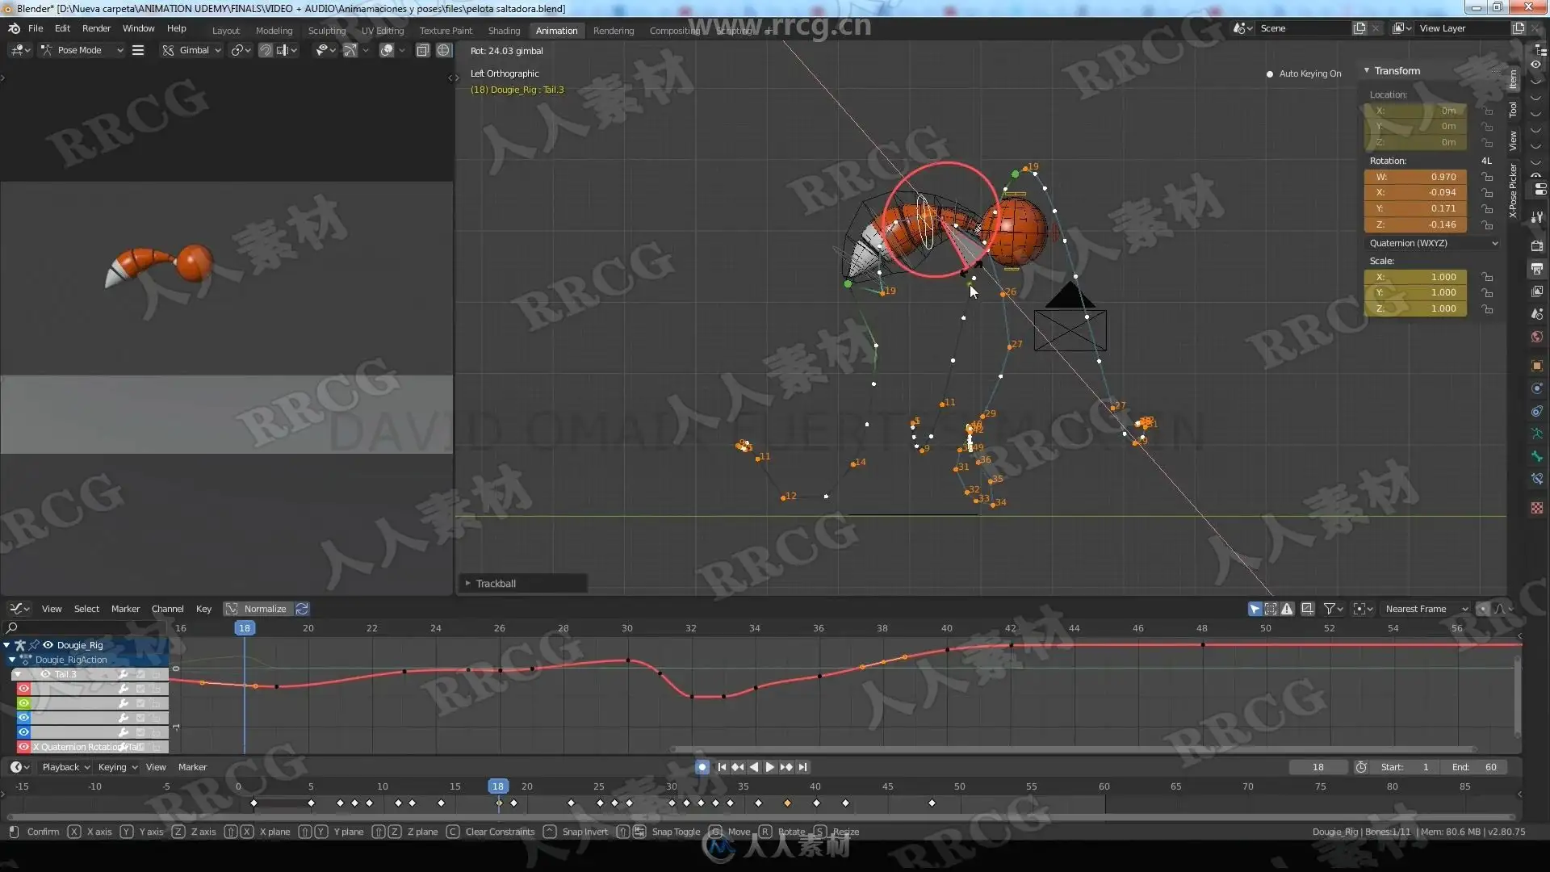Toggle only show errors warning icon
The height and width of the screenshot is (872, 1550).
point(1287,609)
